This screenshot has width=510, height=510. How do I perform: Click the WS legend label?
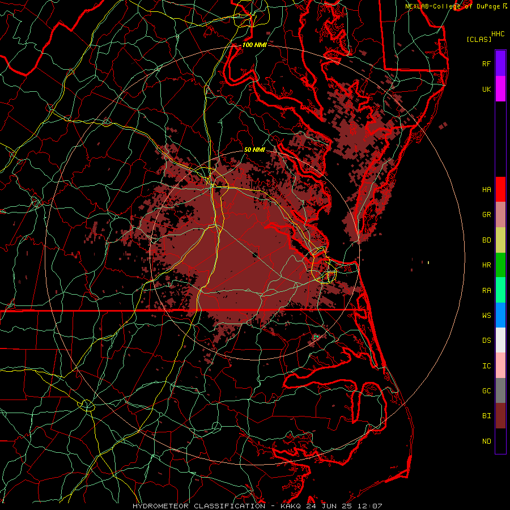click(486, 315)
